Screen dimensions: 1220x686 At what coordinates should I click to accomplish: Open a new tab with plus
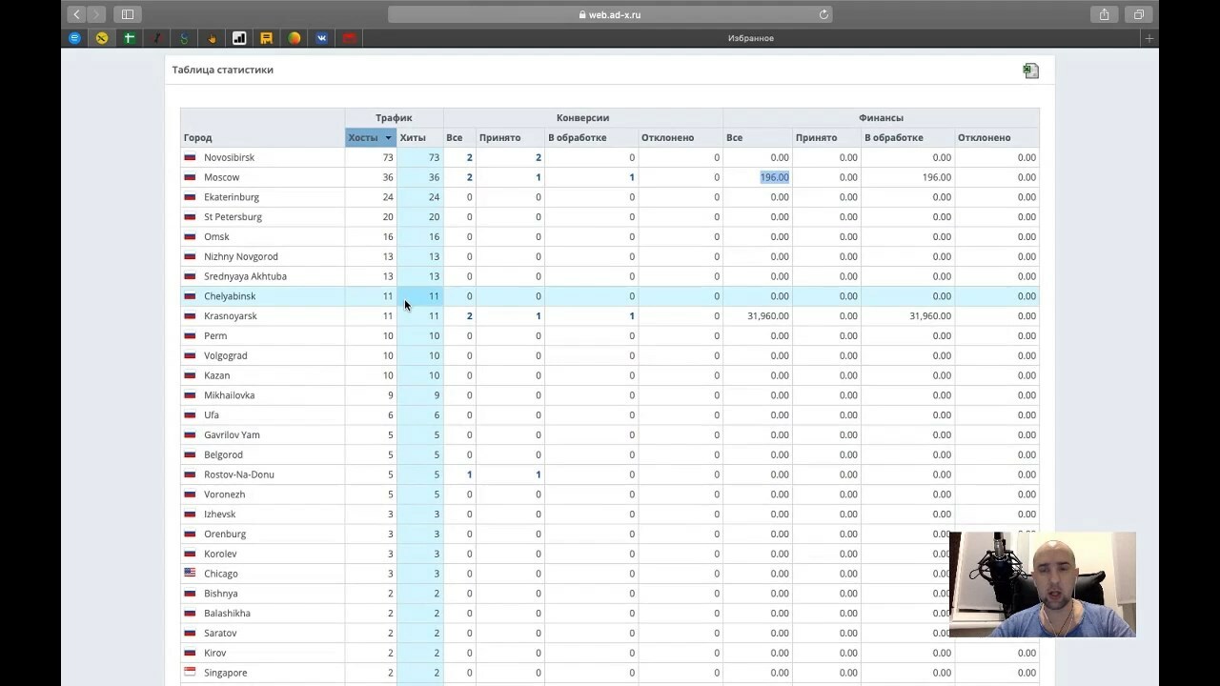[x=1149, y=38]
